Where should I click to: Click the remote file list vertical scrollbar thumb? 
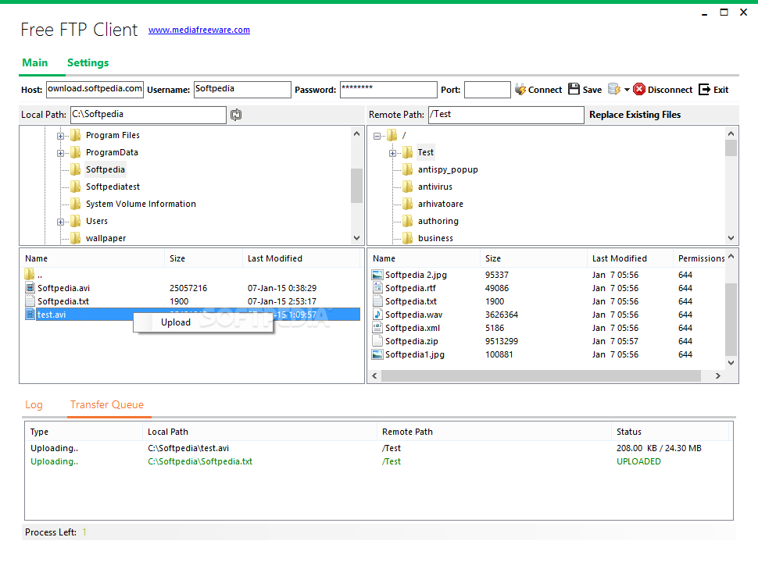(731, 319)
